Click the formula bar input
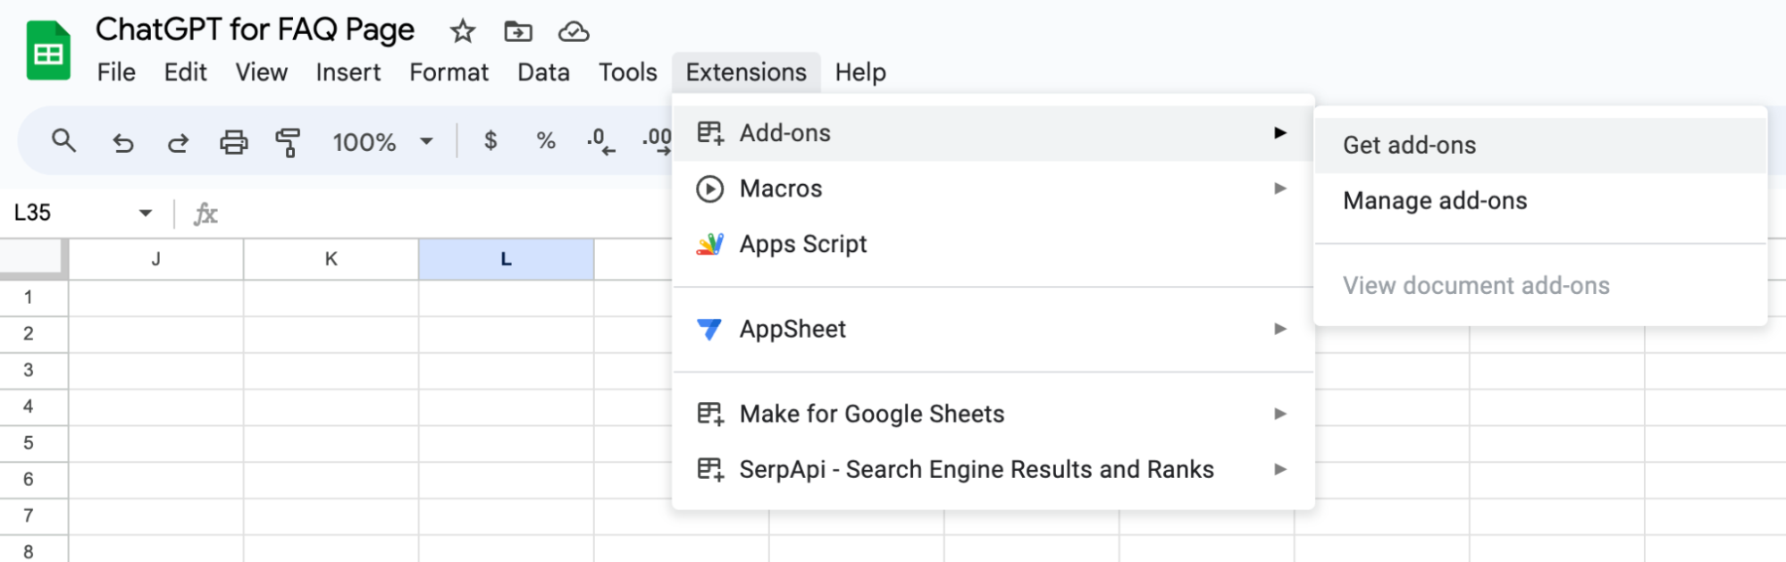Viewport: 1786px width, 562px height. point(447,214)
